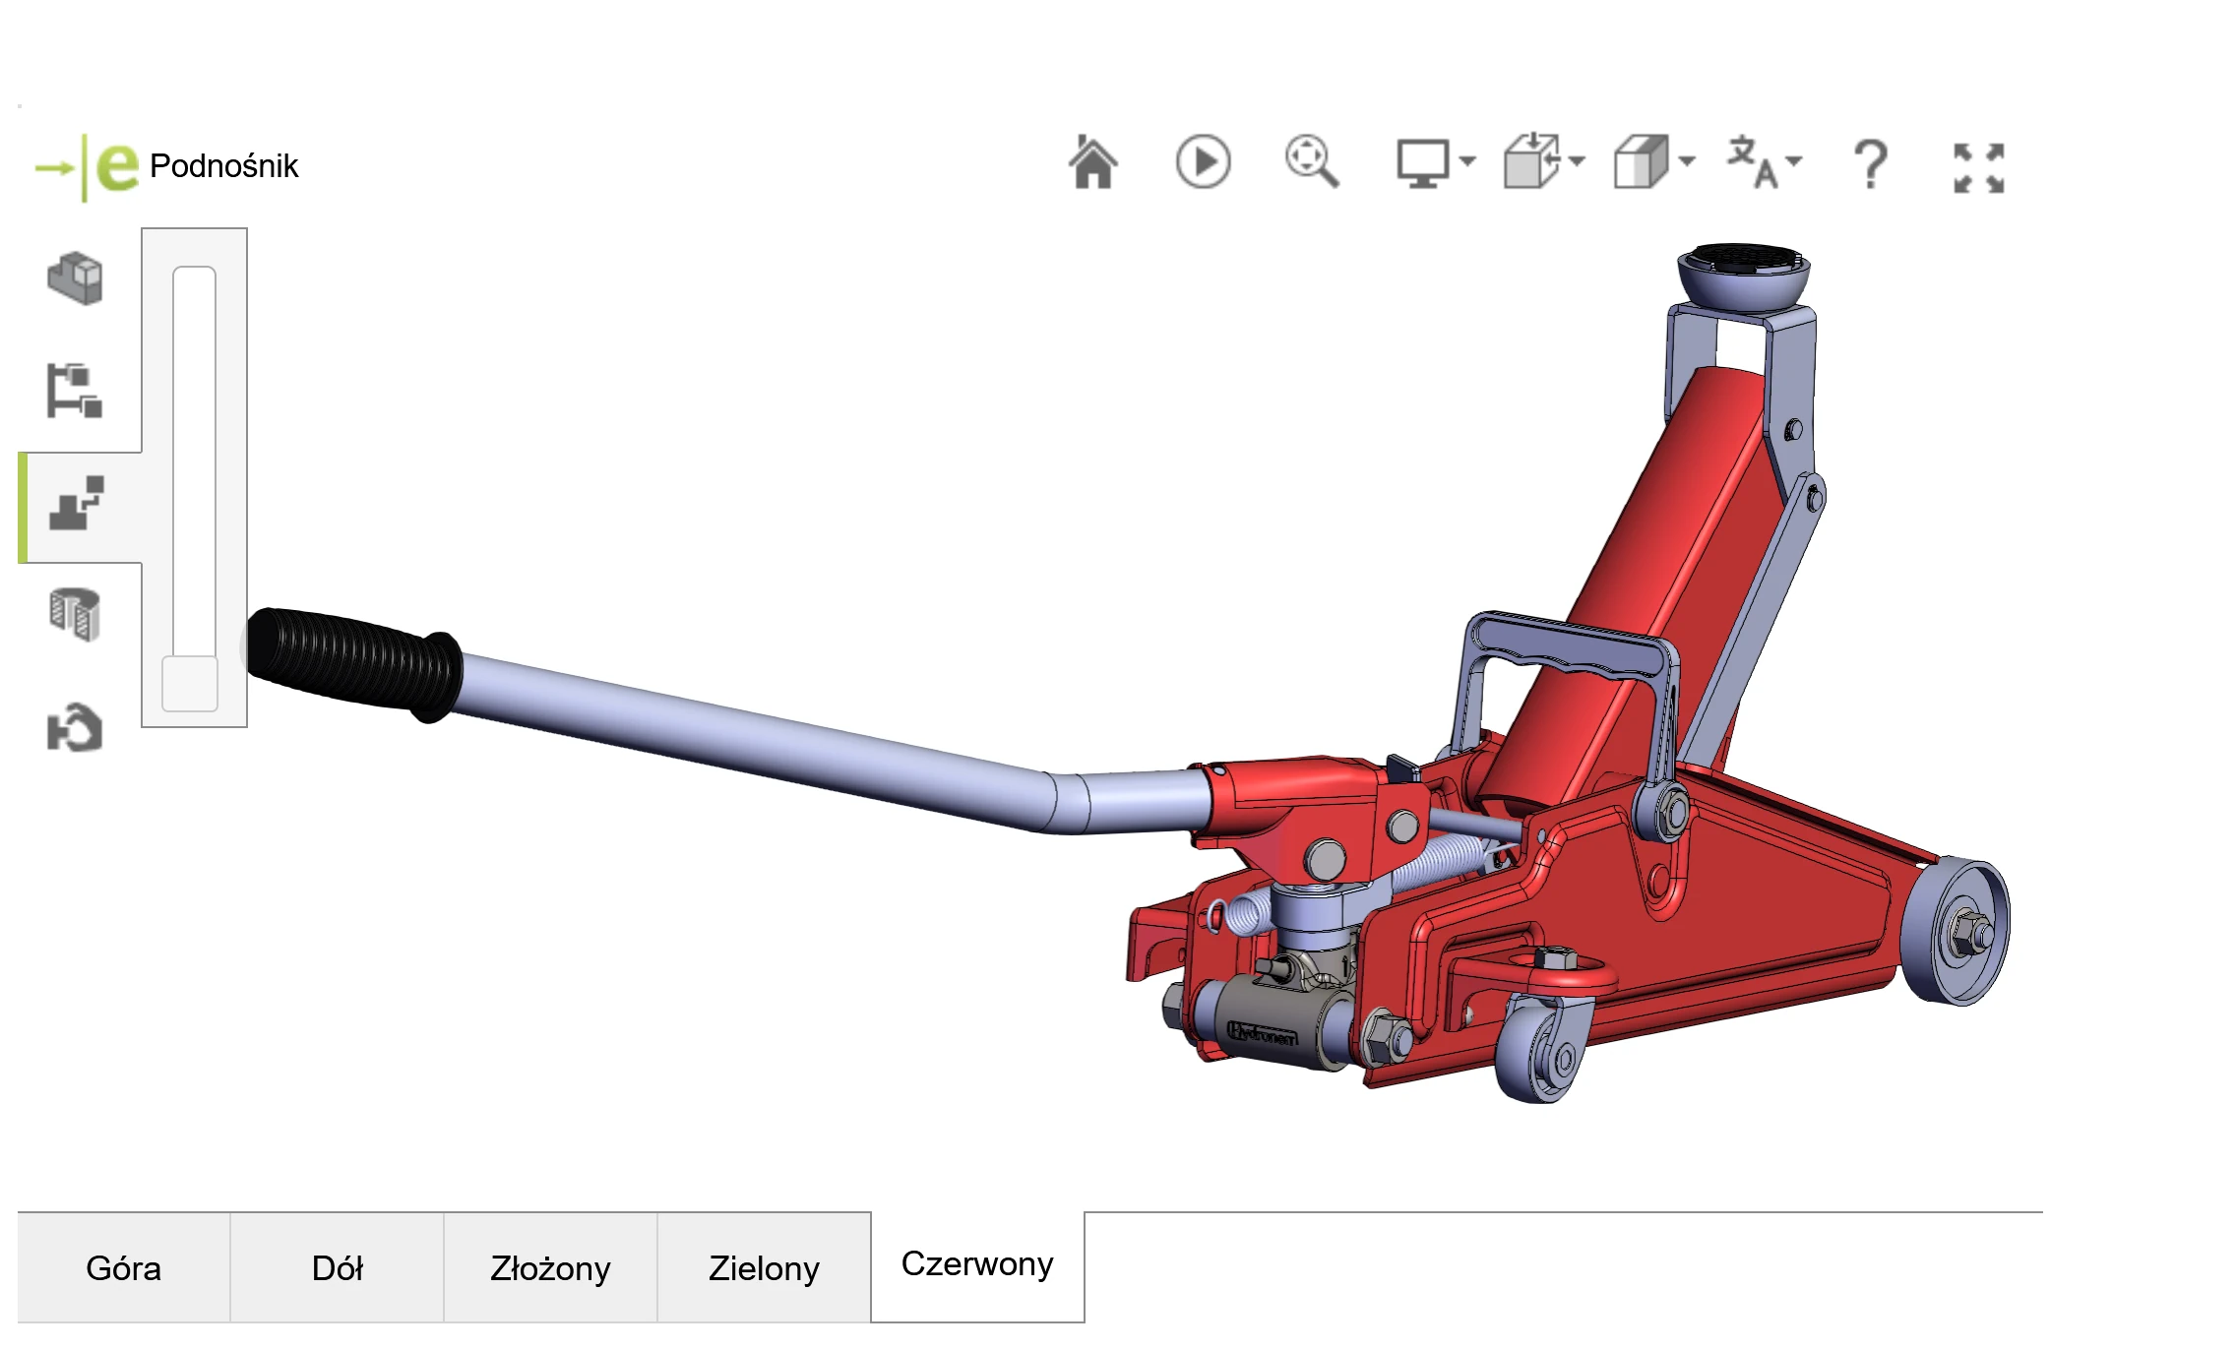This screenshot has width=2237, height=1350.
Task: Click the Podnośnik document title
Action: click(x=223, y=166)
